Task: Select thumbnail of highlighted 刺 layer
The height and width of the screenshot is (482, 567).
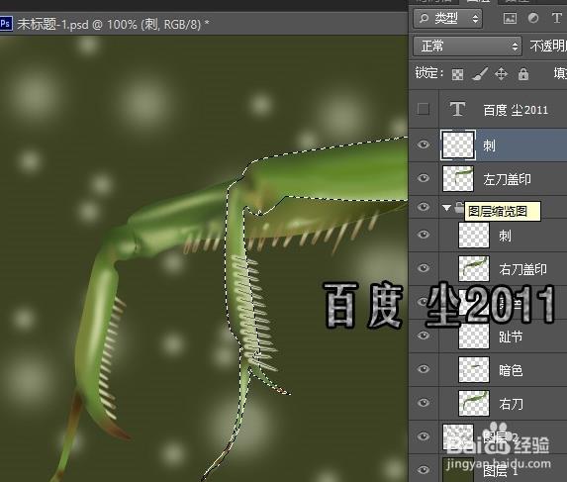Action: coord(458,145)
